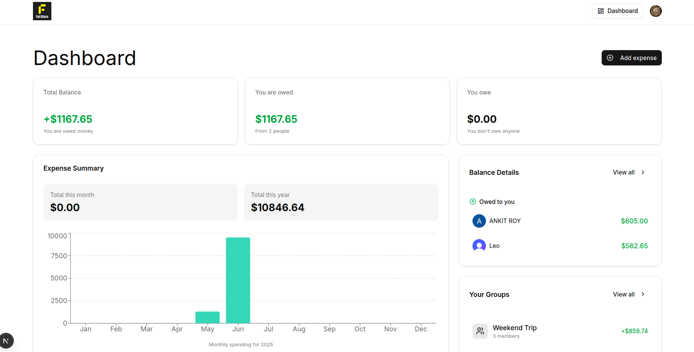Image resolution: width=694 pixels, height=352 pixels.
Task: Click the FairShare logo icon
Action: 42,11
